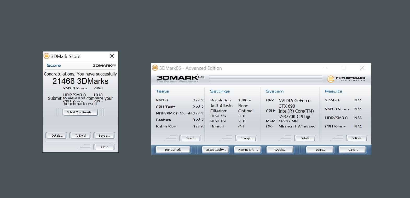The width and height of the screenshot is (410, 198).
Task: Launch the Demo... button
Action: (320, 150)
